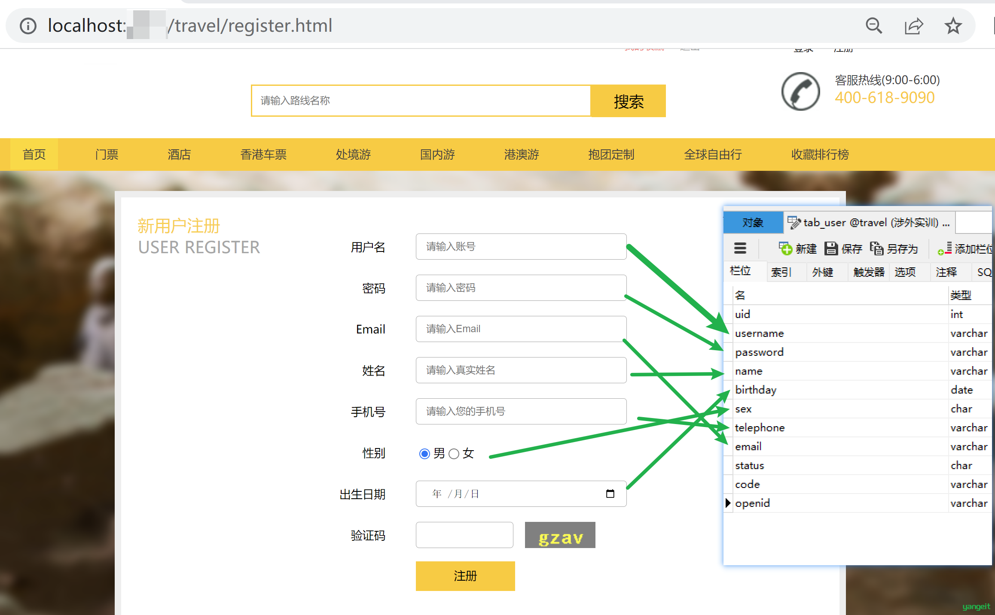The height and width of the screenshot is (615, 995).
Task: Click the 类型 column header
Action: click(970, 295)
